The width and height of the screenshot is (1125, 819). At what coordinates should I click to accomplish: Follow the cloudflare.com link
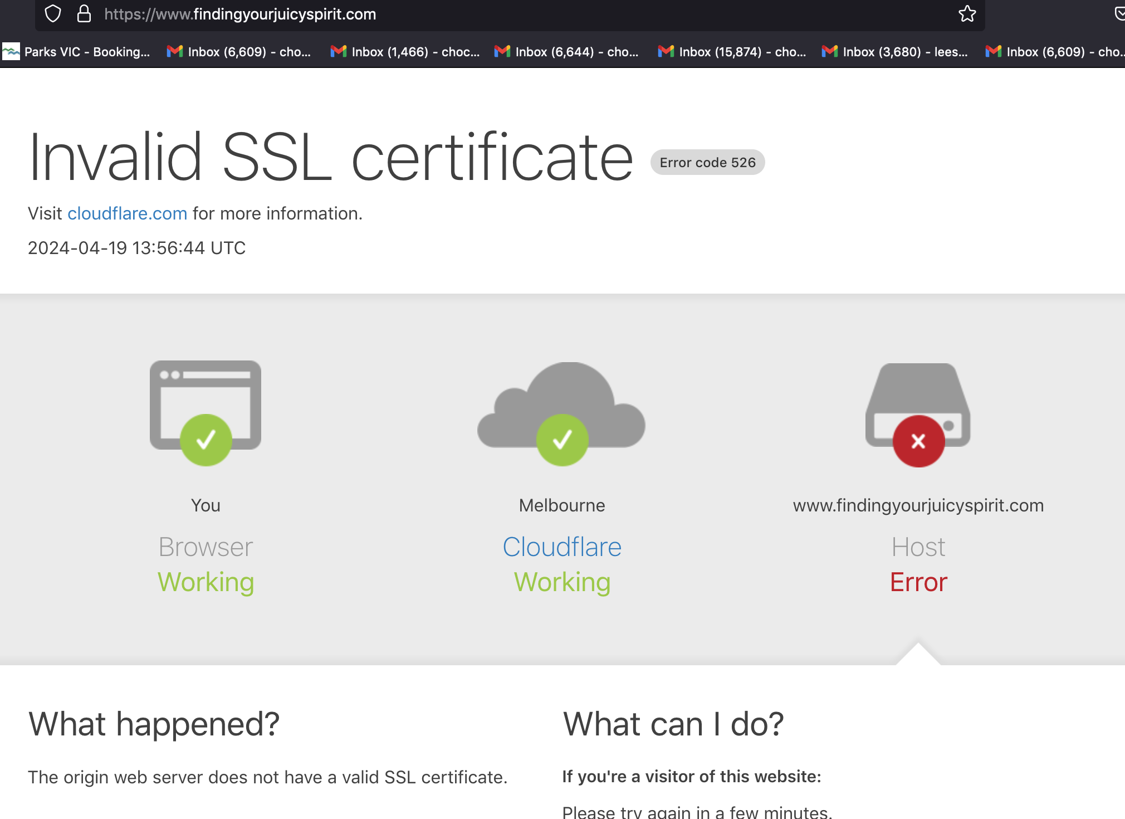[127, 213]
